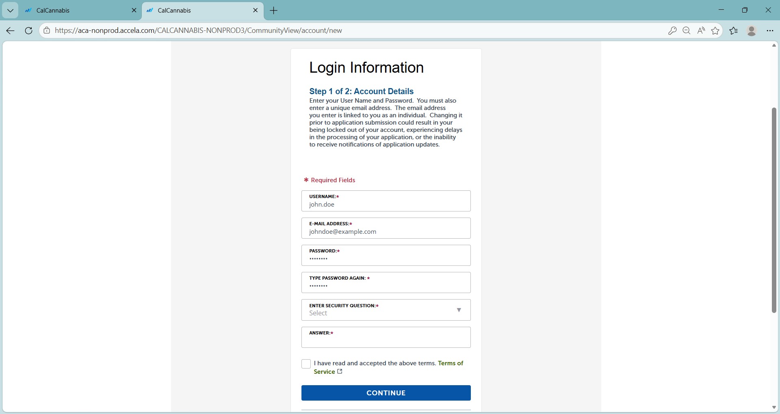Close the first CalCannabis tab
This screenshot has width=780, height=414.
click(134, 11)
